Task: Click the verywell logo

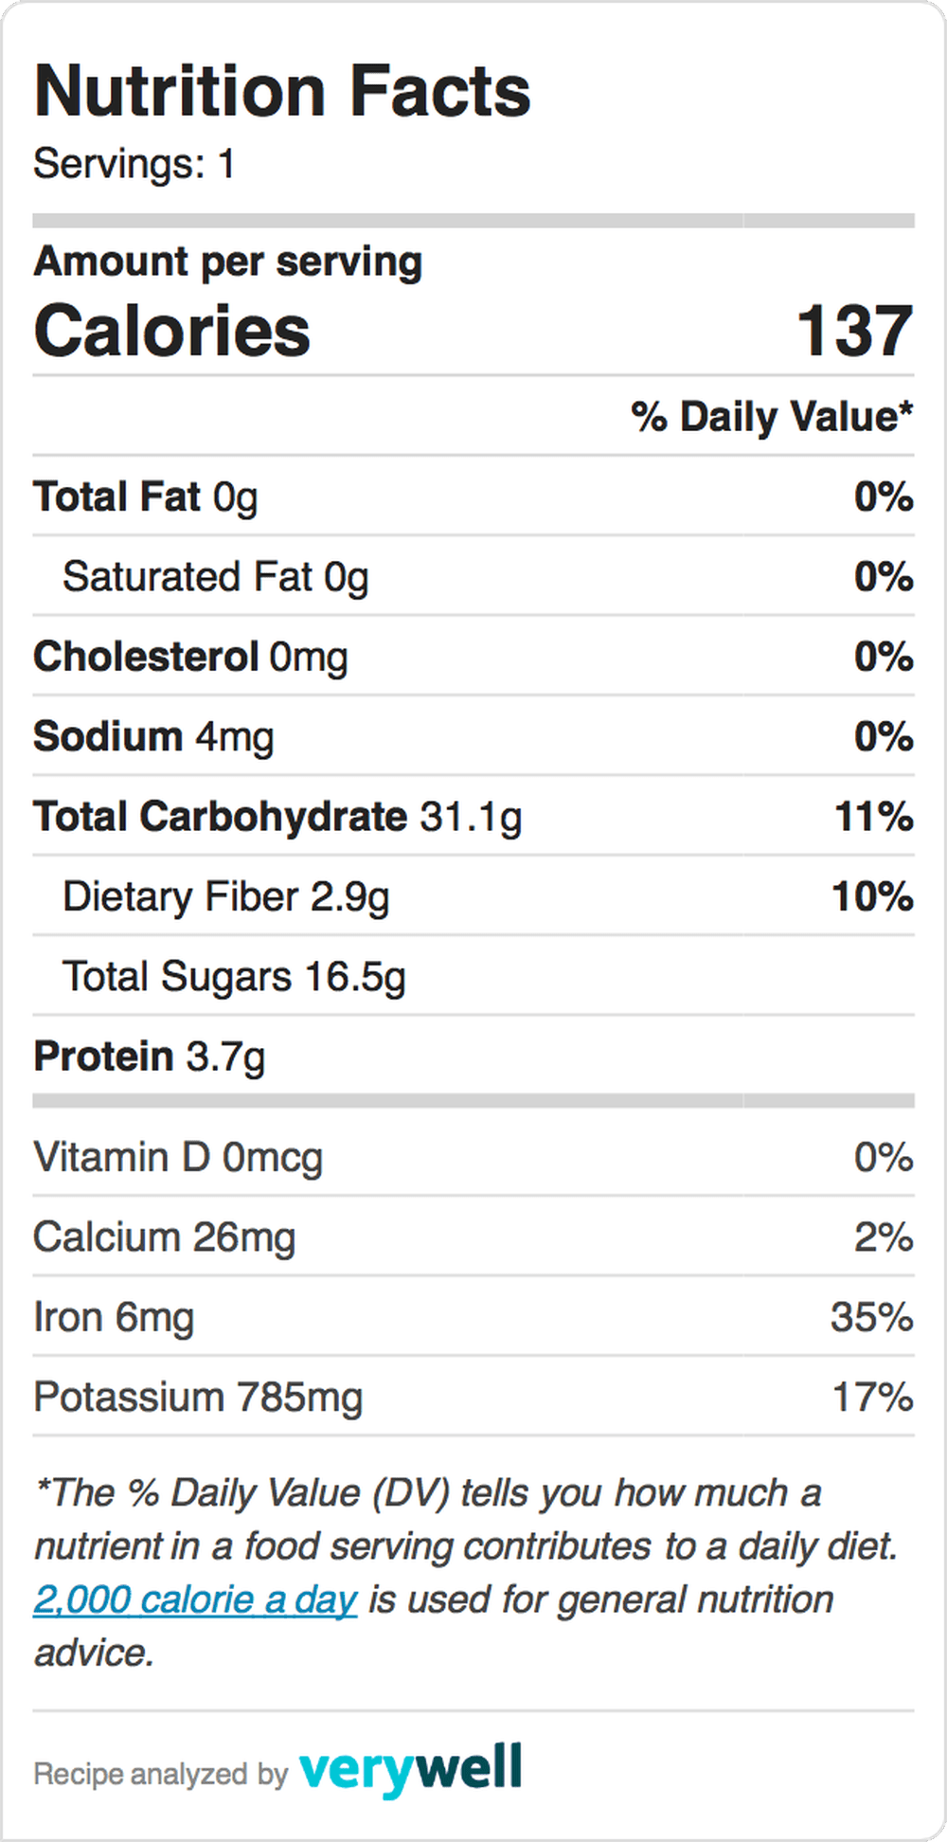Action: coord(410,1770)
